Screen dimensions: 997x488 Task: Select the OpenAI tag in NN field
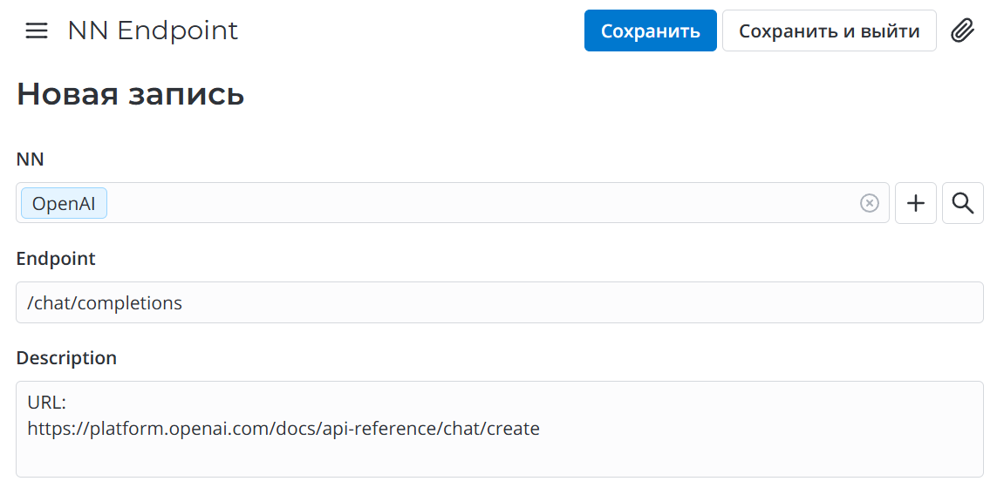pos(65,203)
